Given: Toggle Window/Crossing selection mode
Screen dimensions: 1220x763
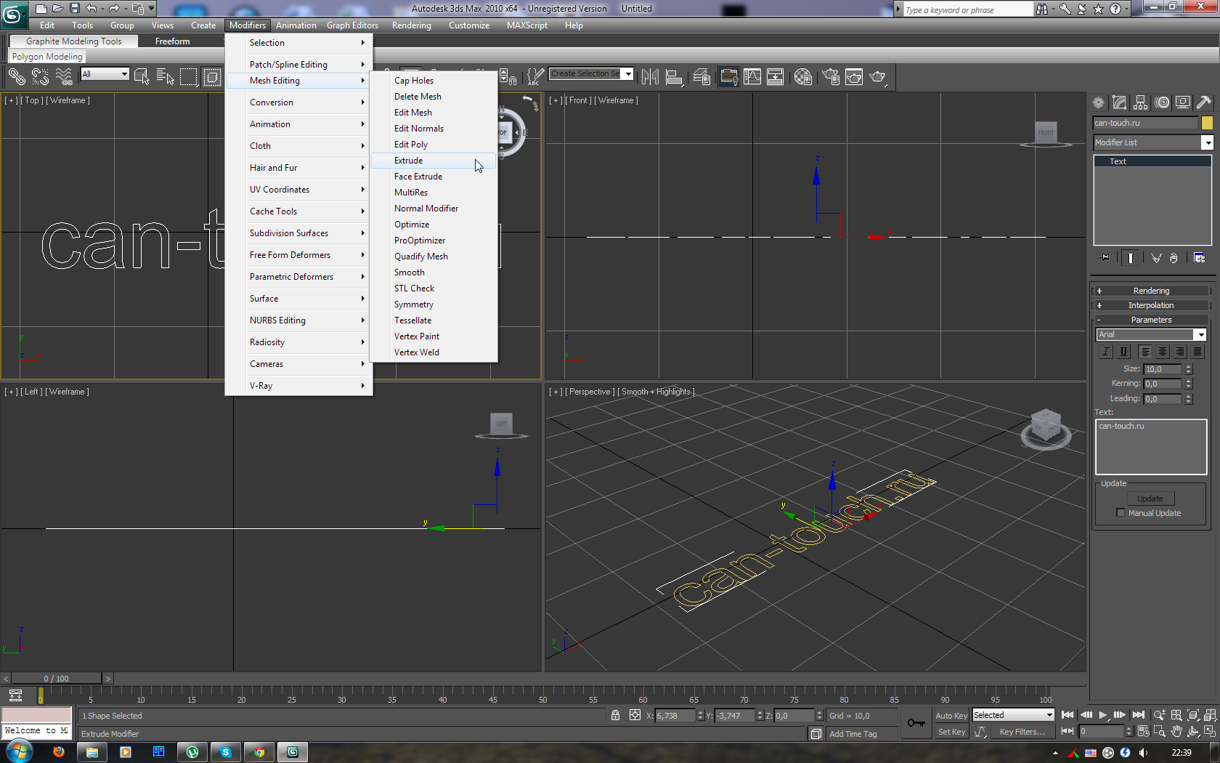Looking at the screenshot, I should pyautogui.click(x=212, y=76).
